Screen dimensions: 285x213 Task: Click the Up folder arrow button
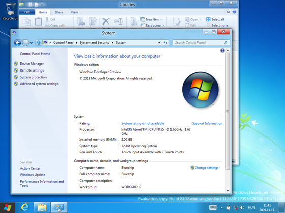tap(39, 43)
